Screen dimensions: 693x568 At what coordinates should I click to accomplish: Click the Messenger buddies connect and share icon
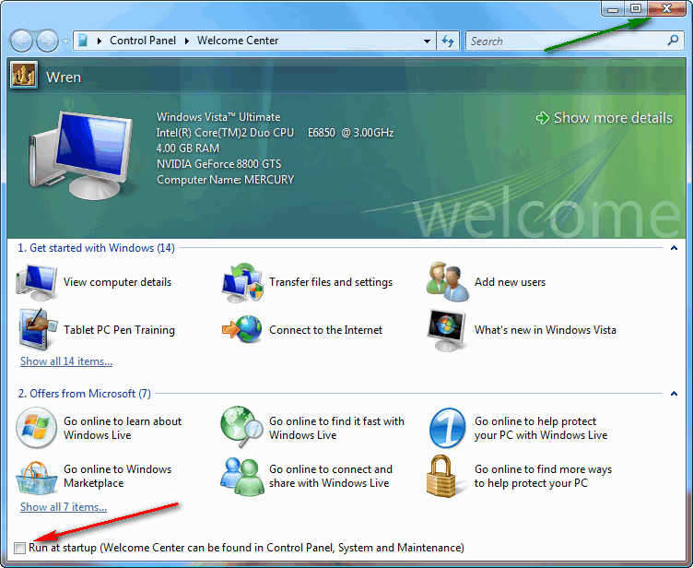click(241, 477)
